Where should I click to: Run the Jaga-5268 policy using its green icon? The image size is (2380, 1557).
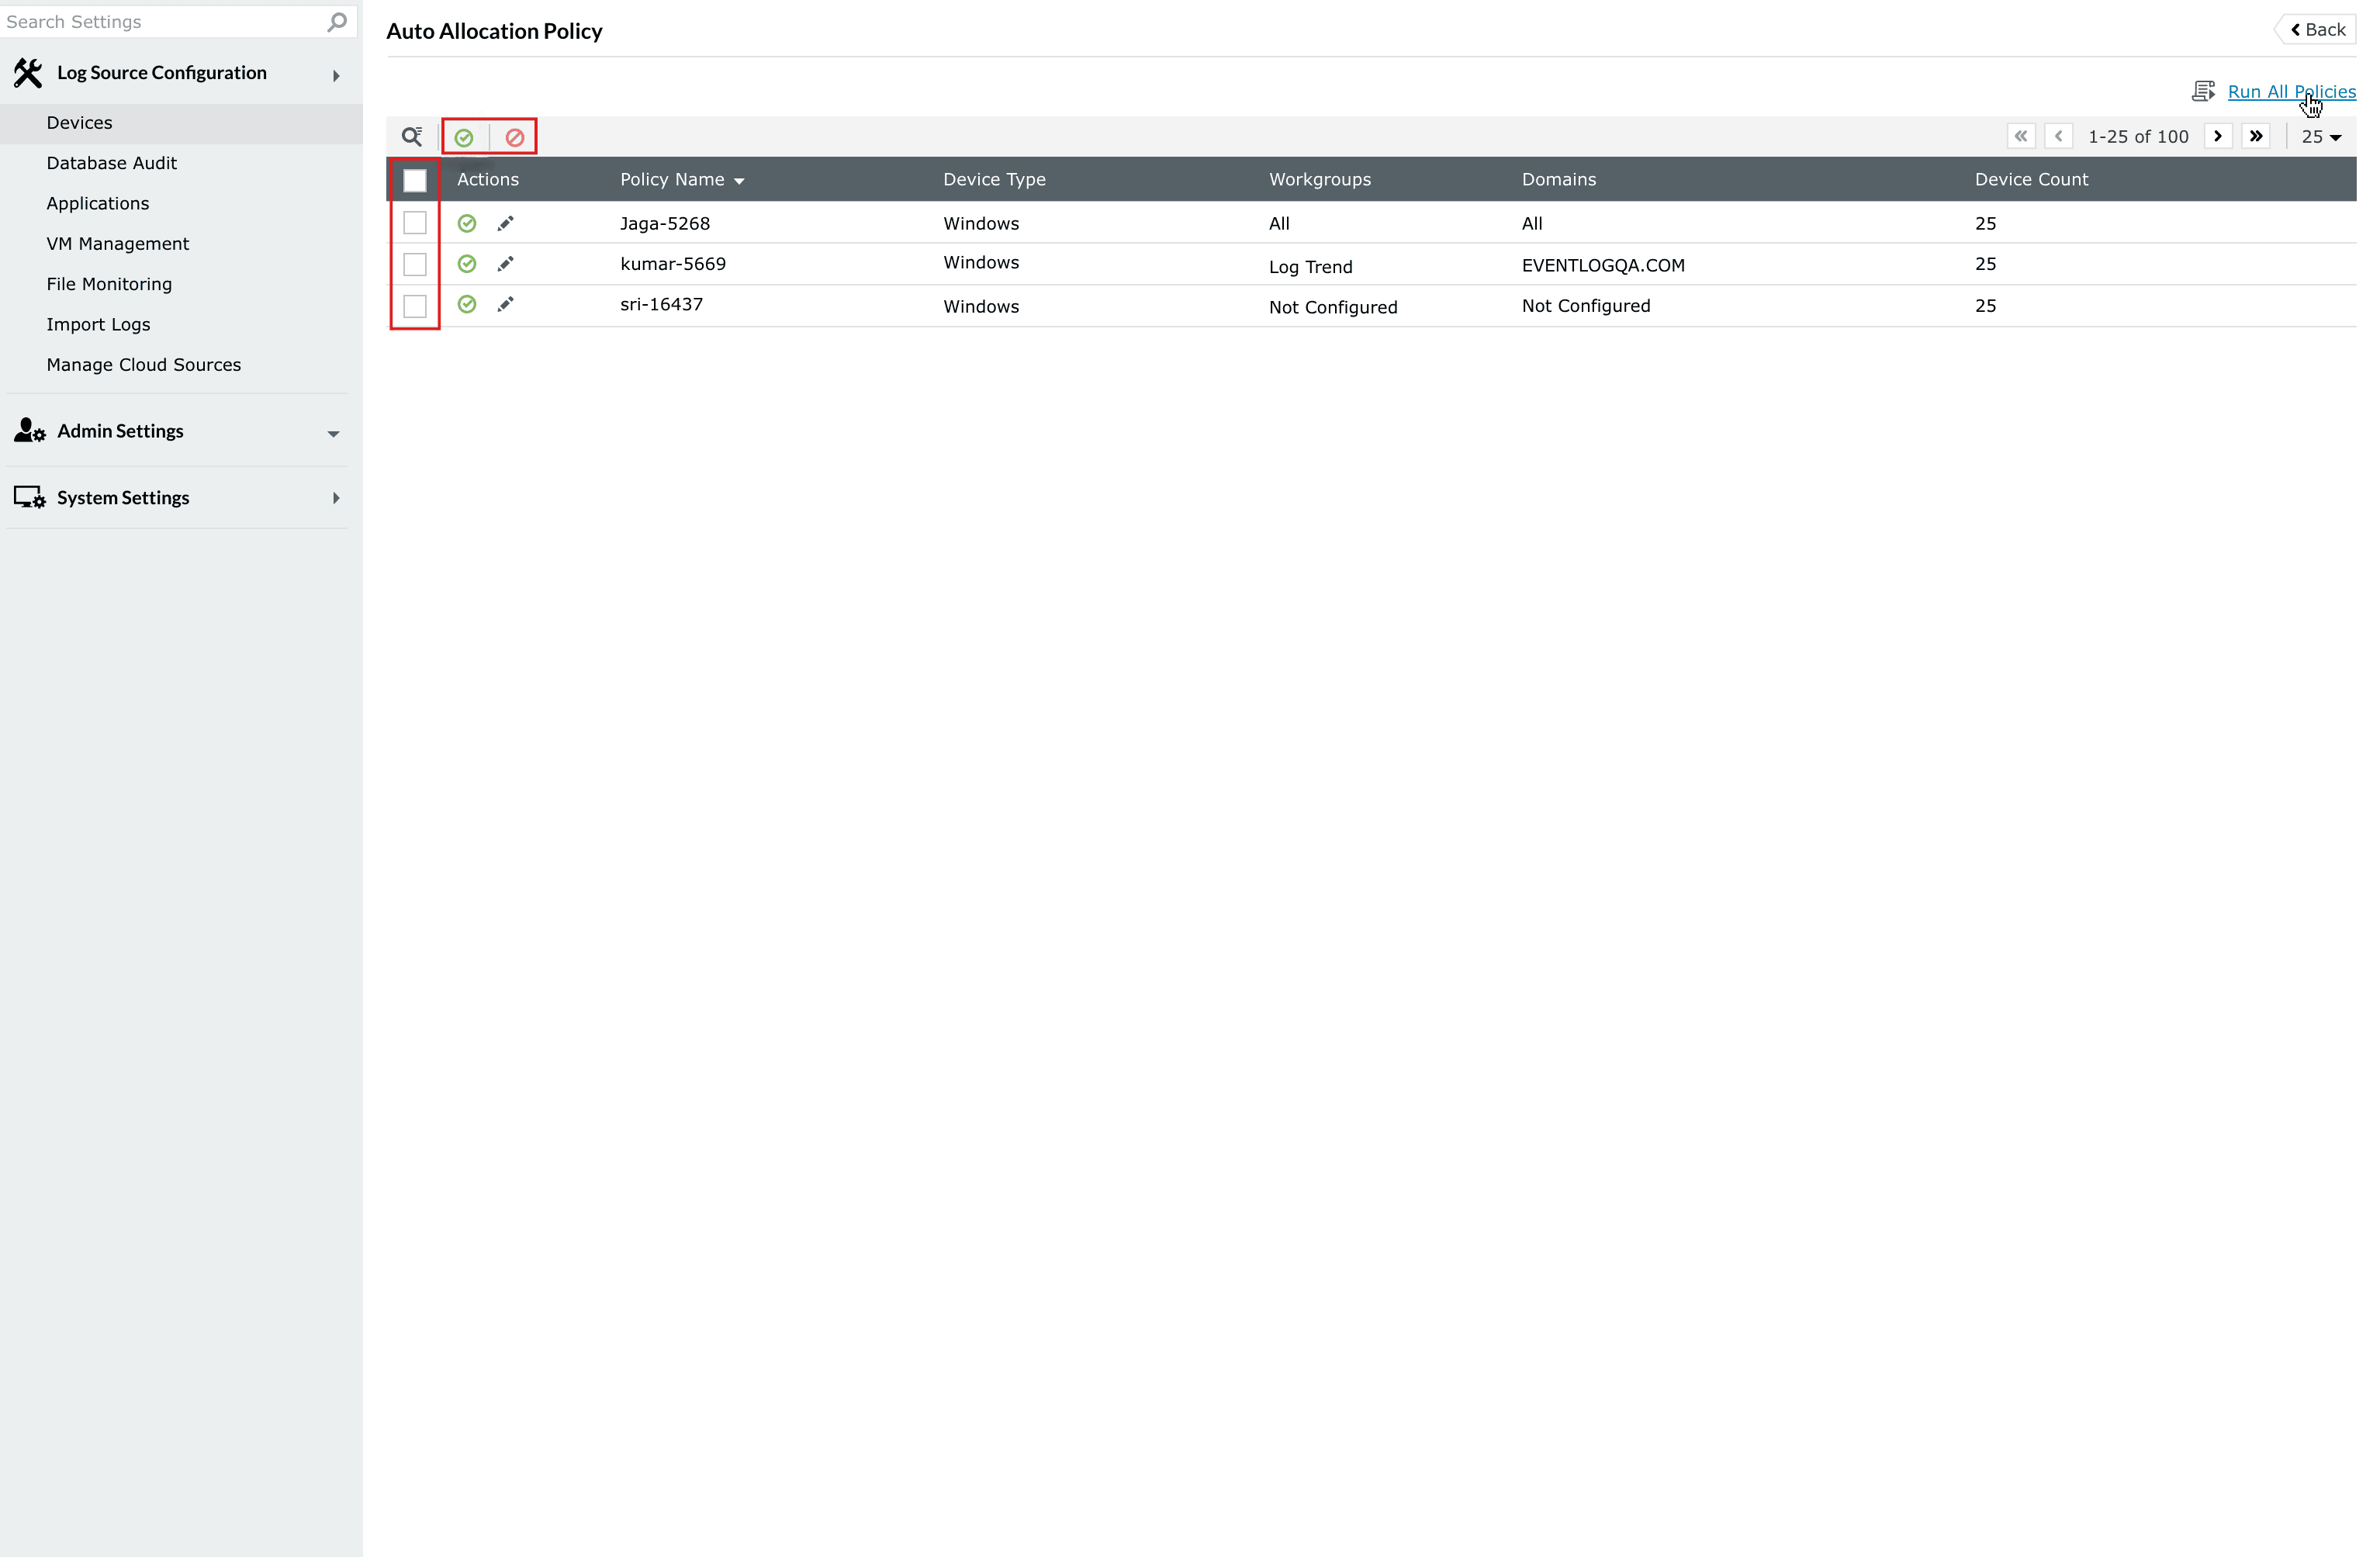coord(467,223)
